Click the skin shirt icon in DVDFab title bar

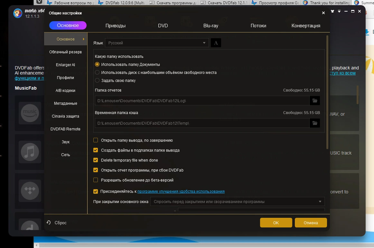(332, 11)
